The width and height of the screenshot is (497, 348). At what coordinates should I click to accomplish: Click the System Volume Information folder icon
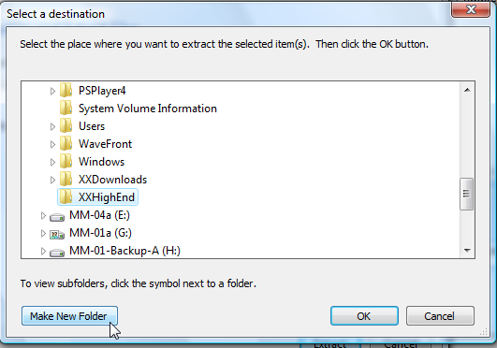(66, 109)
